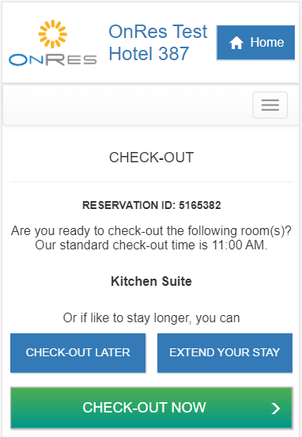Viewport: 302px width, 437px height.
Task: Click the 'Are you ready to check-out' question
Action: point(152,230)
